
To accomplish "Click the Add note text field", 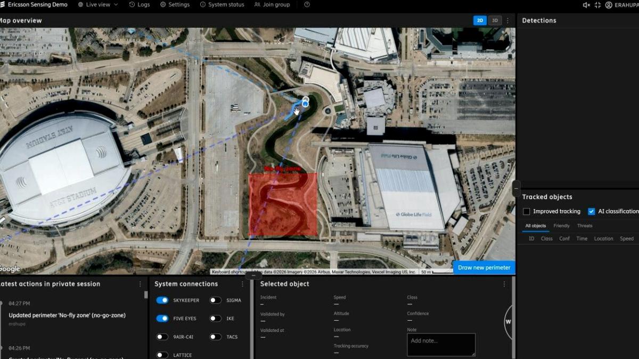I will coord(441,345).
